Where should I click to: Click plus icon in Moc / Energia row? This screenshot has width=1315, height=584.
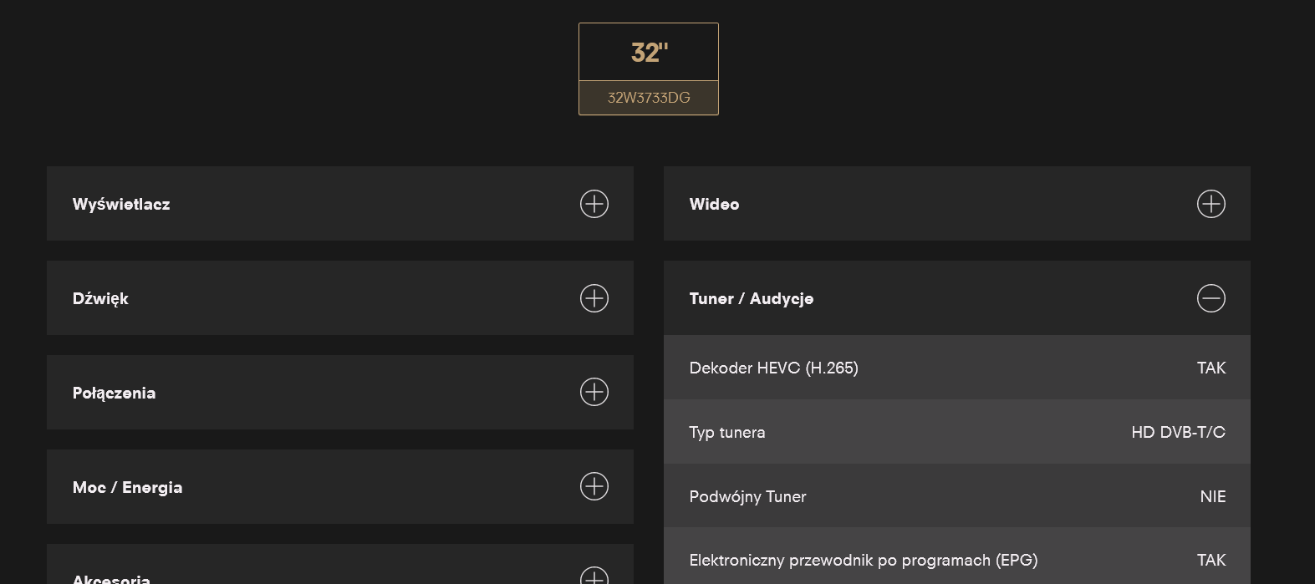(594, 486)
